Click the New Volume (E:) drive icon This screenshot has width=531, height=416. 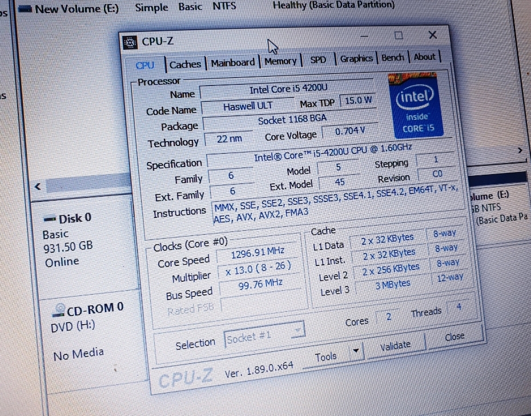24,9
